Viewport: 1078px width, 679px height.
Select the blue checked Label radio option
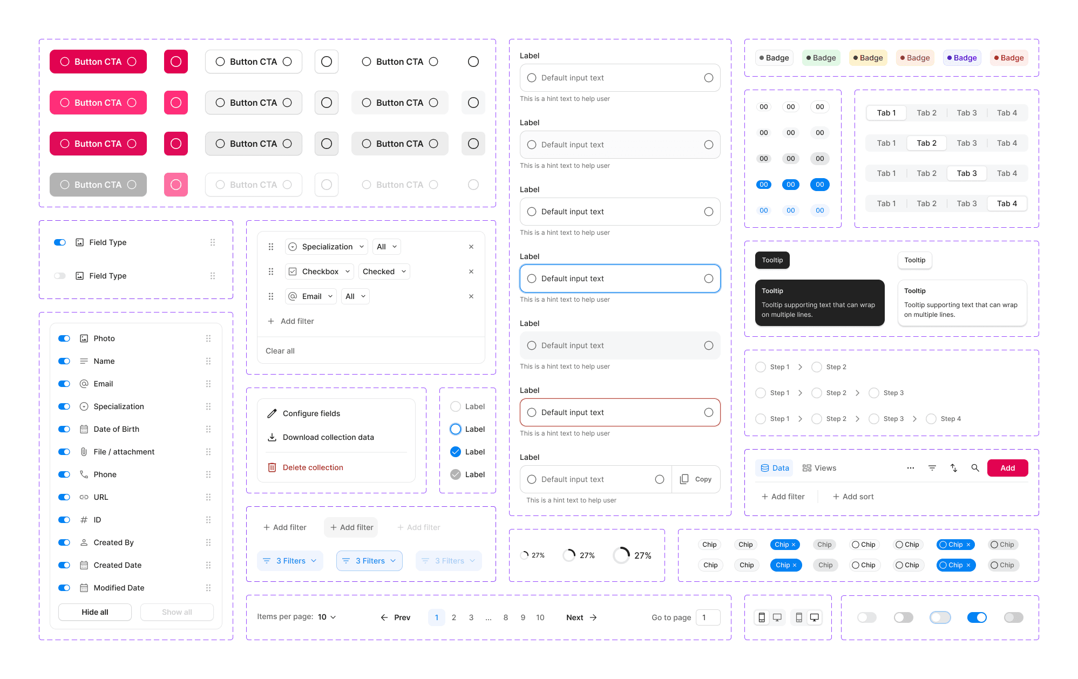456,452
